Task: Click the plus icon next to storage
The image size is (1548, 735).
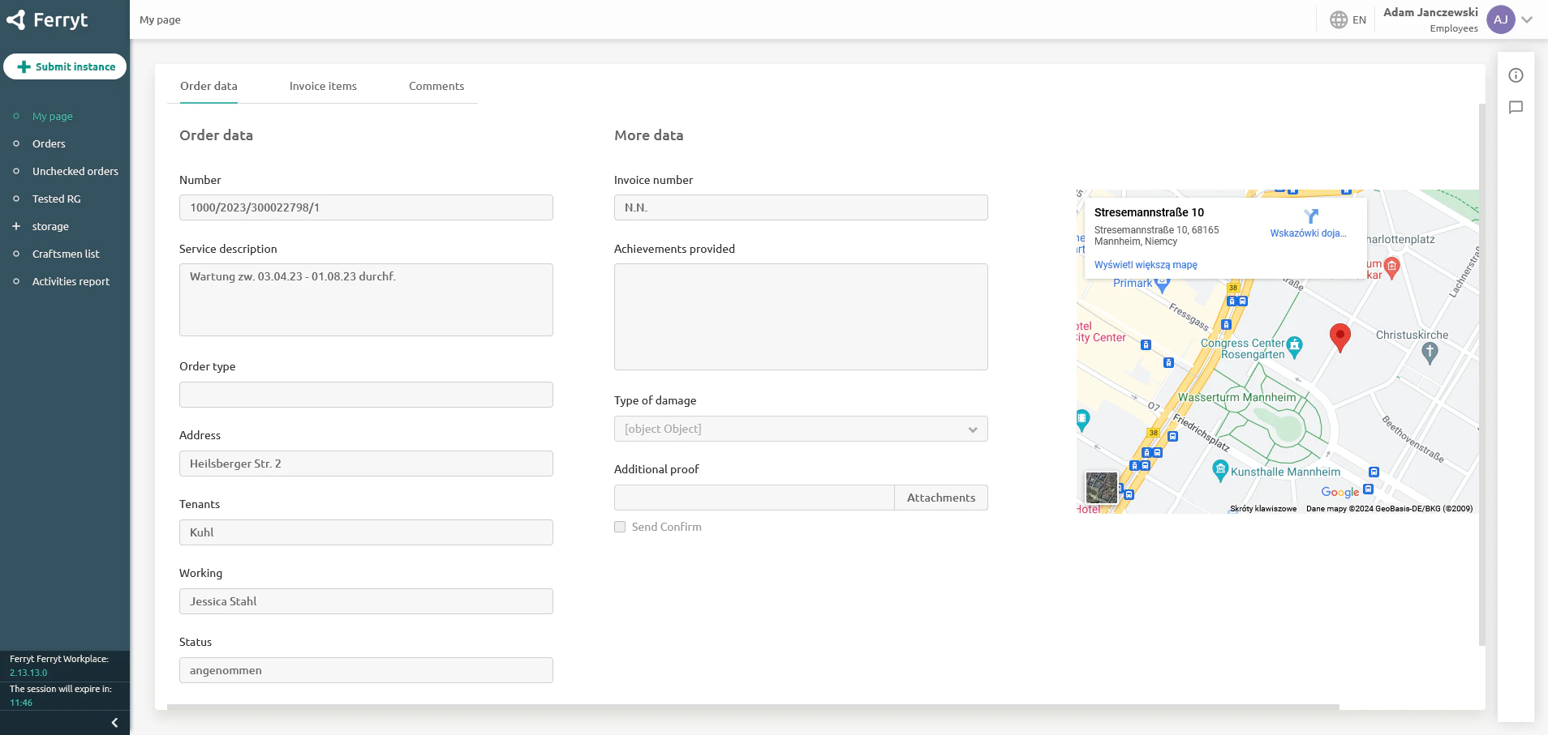Action: coord(15,226)
